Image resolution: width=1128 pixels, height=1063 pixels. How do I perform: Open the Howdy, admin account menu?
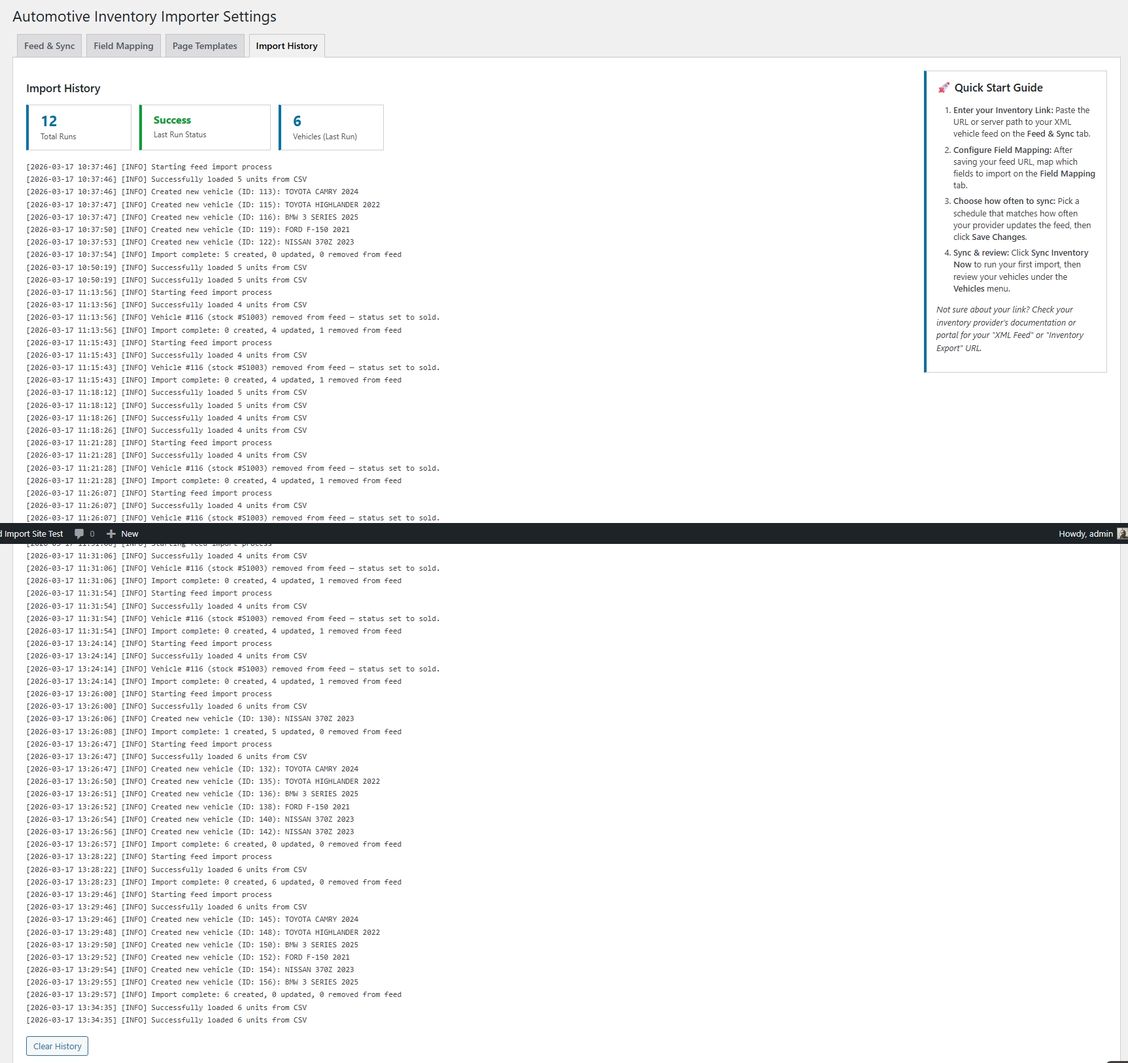click(1085, 533)
